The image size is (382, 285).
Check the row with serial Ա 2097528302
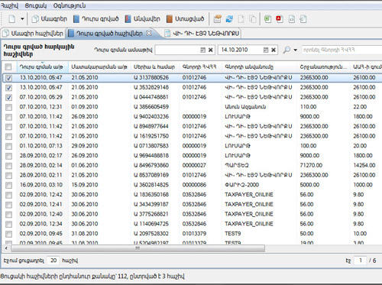8,234
